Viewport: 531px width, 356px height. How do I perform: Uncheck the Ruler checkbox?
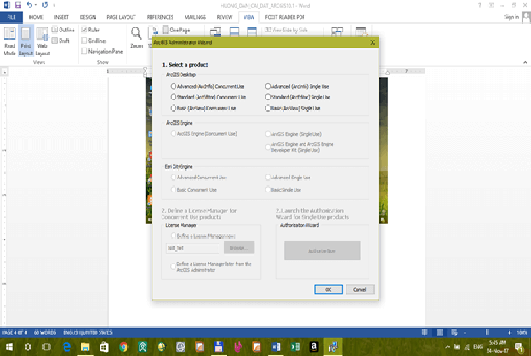coord(84,30)
